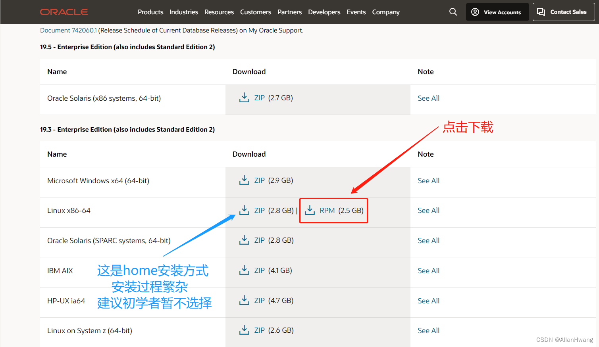Viewport: 599px width, 347px height.
Task: Click See All for Microsoft Windows x64 row
Action: 428,180
